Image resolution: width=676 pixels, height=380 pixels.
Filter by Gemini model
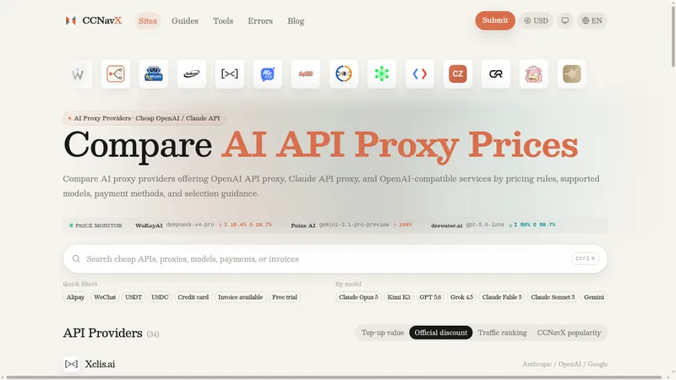pyautogui.click(x=594, y=297)
